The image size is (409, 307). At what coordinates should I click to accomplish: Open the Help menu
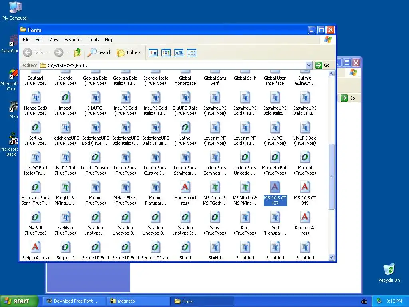(109, 40)
